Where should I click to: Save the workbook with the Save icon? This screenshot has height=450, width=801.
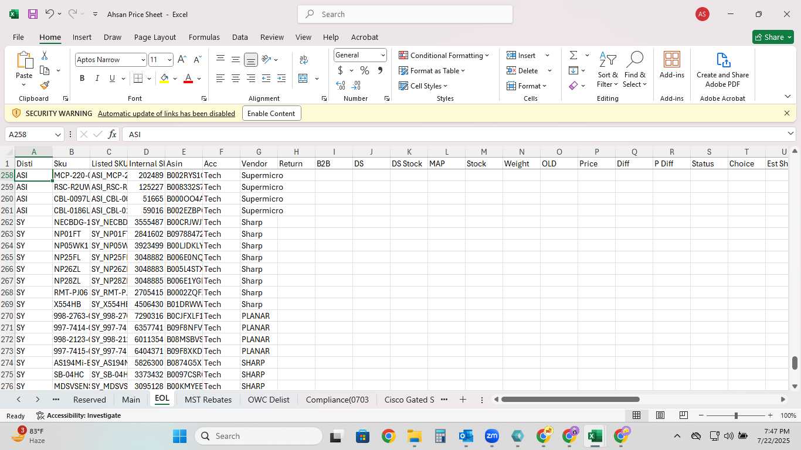33,14
